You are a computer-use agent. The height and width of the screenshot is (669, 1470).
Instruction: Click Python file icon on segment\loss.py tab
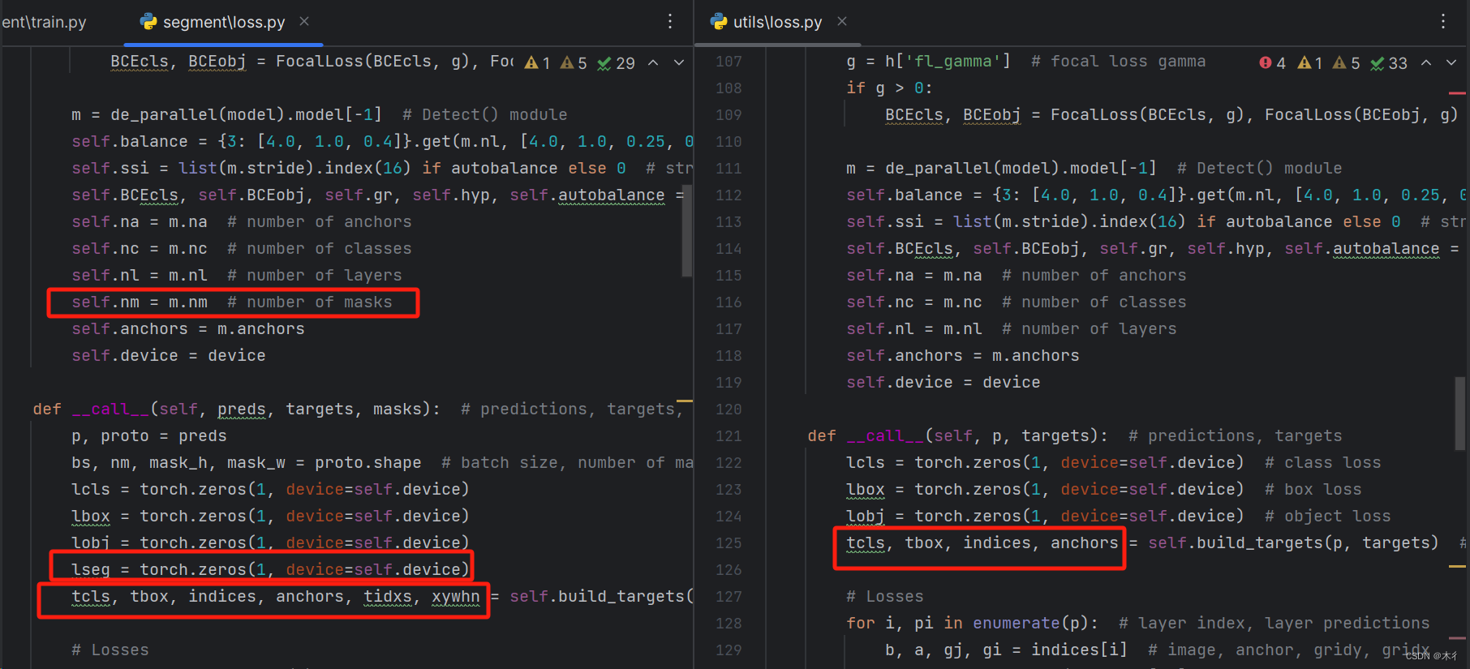(148, 22)
